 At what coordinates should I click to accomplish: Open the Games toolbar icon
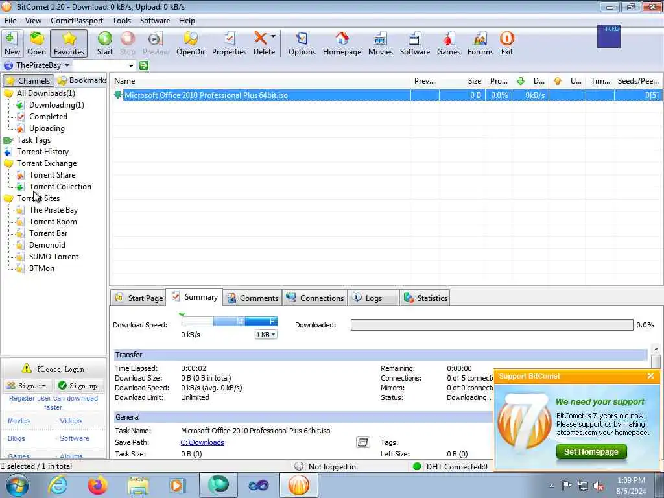click(x=449, y=43)
